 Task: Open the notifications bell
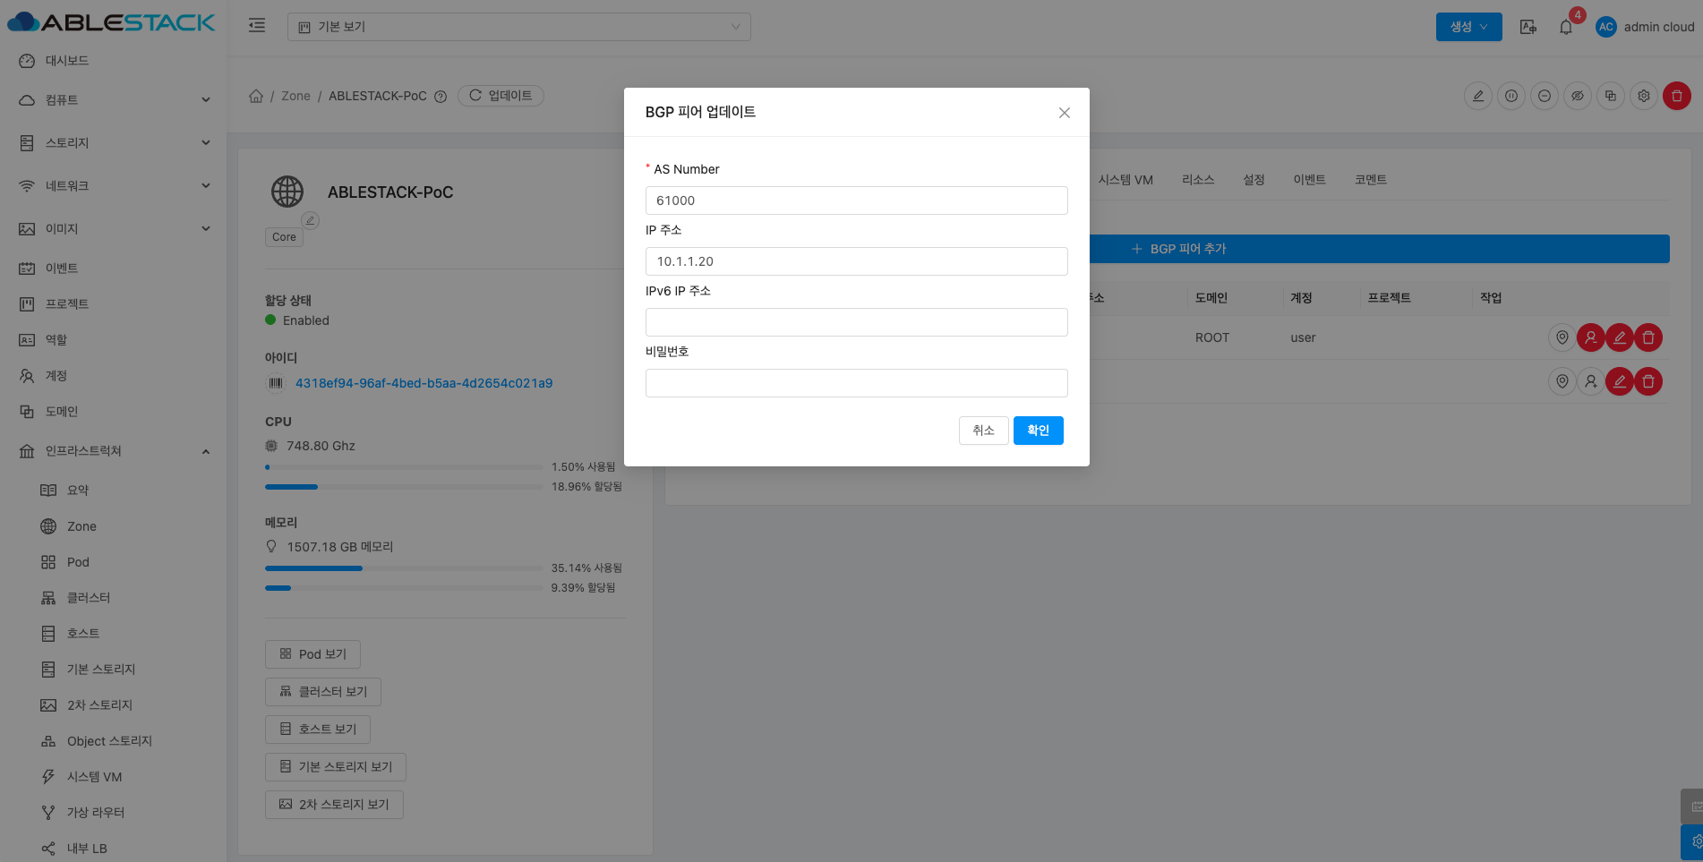(1566, 27)
